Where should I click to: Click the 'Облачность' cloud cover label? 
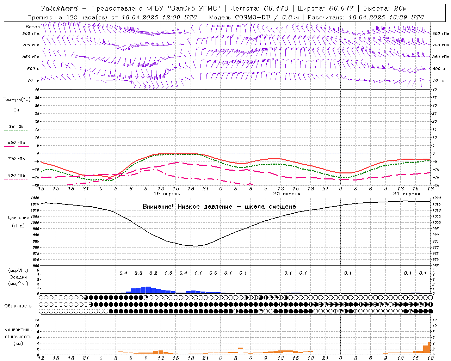pyautogui.click(x=18, y=306)
